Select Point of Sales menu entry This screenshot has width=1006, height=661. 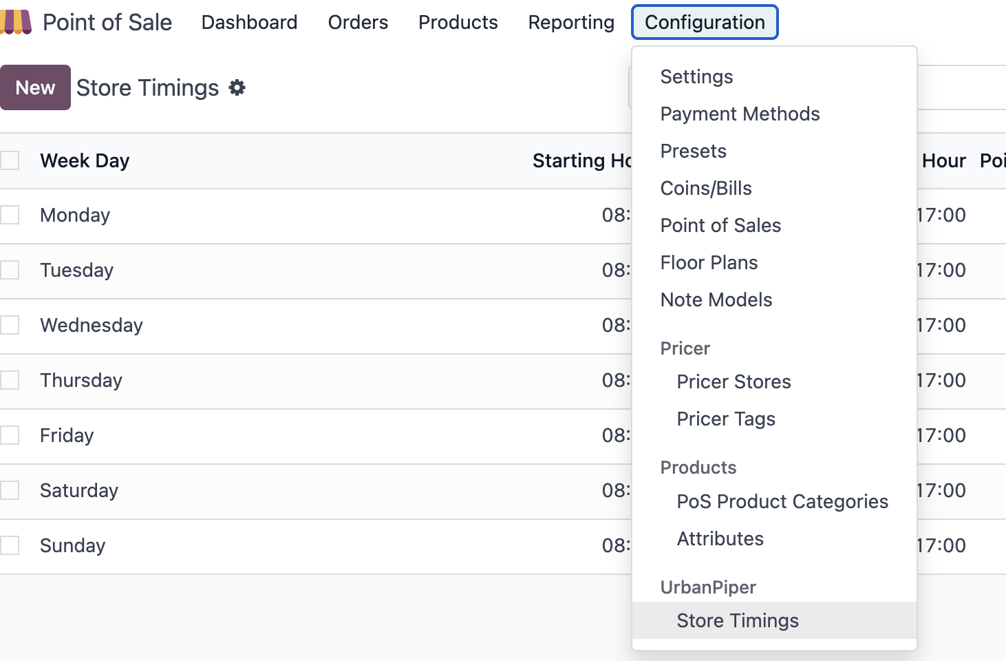coord(774,225)
